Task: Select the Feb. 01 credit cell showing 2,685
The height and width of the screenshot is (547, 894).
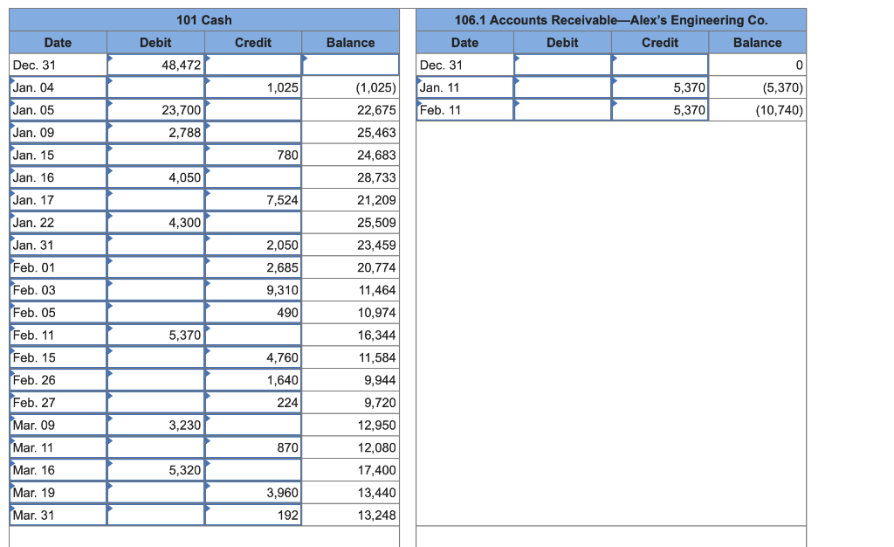Action: coord(253,267)
